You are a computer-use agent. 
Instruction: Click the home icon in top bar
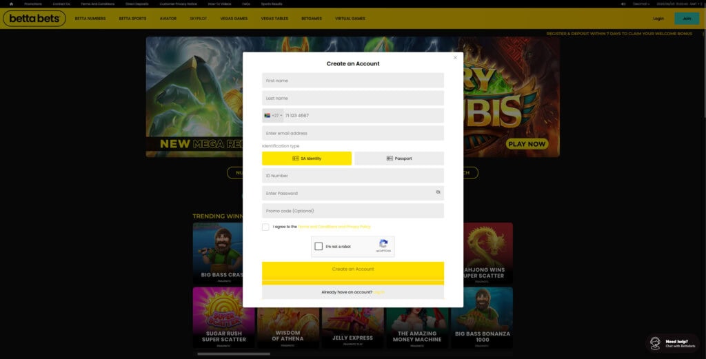[x=11, y=3]
